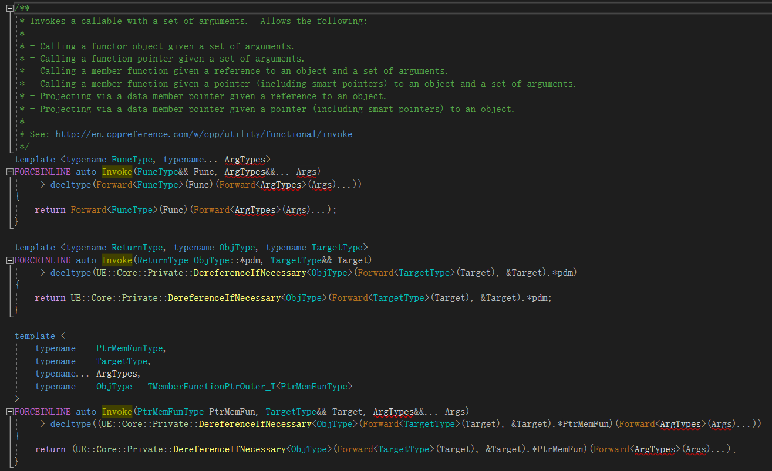Click decltype below the FuncType&& Func signature
772x471 pixels.
point(70,185)
